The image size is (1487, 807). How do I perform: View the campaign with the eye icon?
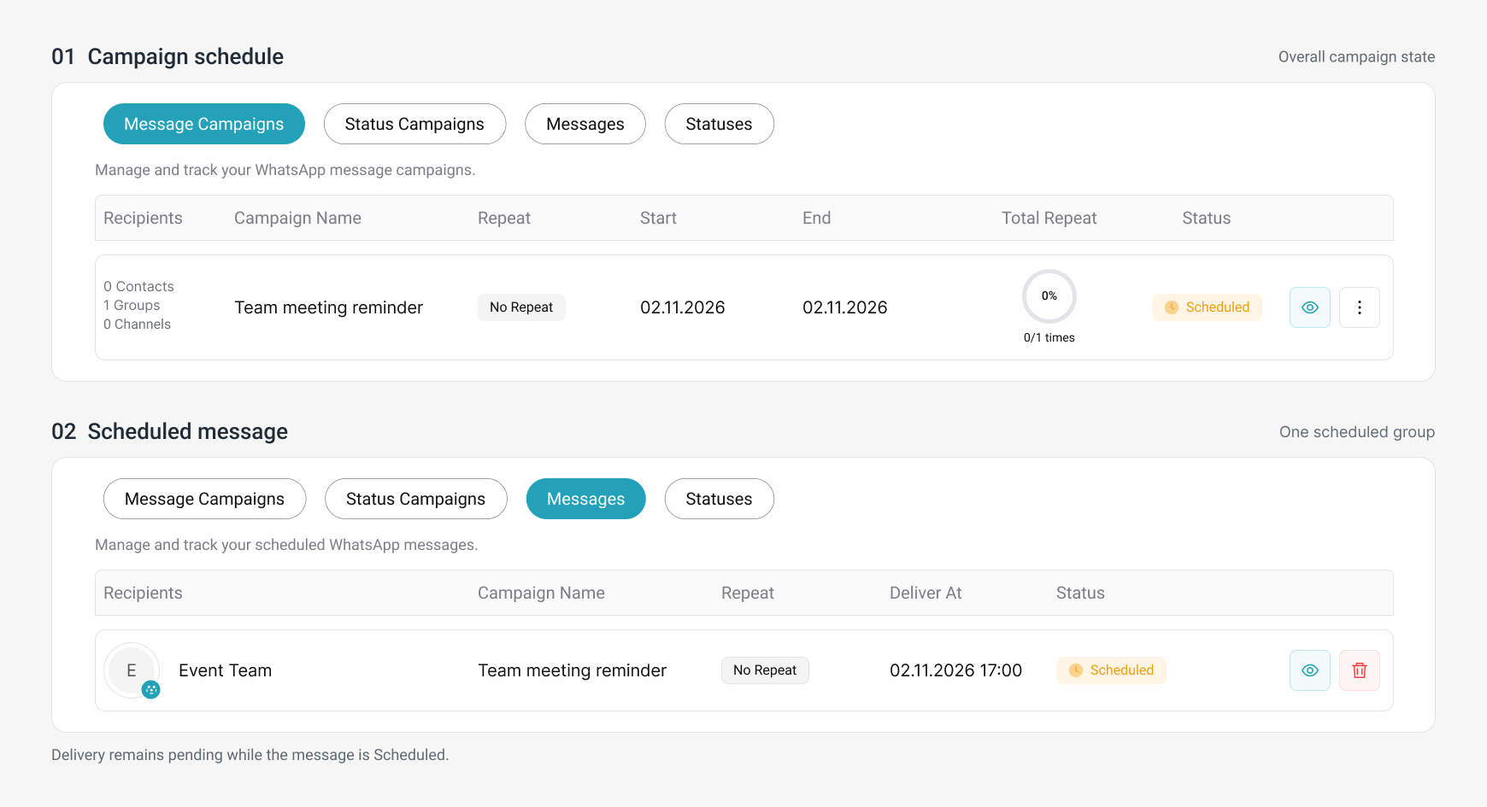[1309, 307]
